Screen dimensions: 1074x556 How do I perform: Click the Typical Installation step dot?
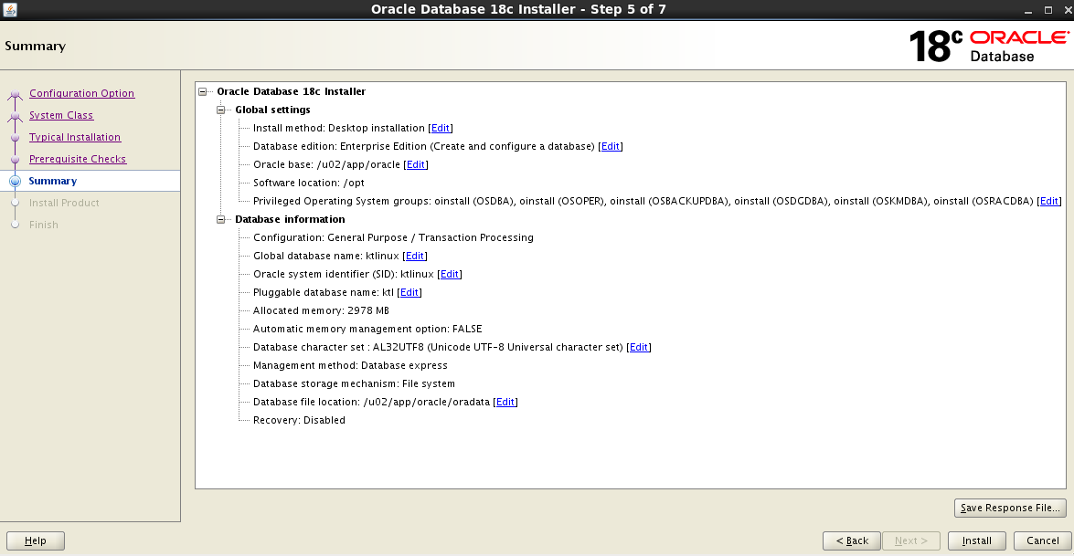coord(15,138)
